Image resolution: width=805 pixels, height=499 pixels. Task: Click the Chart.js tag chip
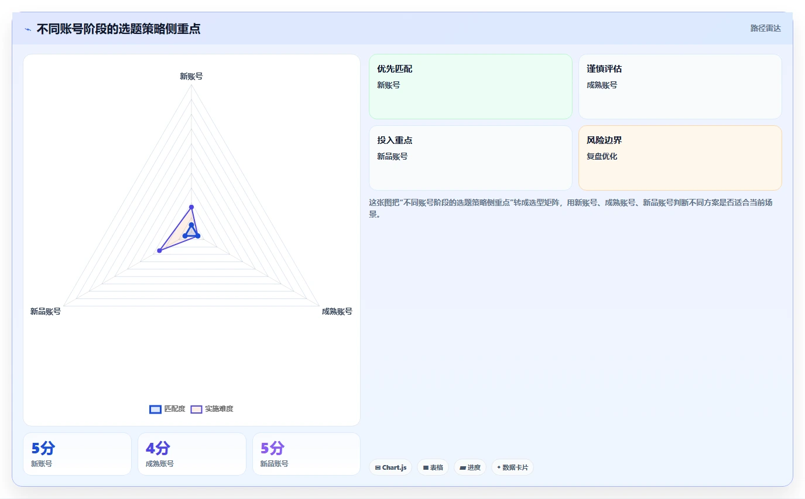(390, 467)
